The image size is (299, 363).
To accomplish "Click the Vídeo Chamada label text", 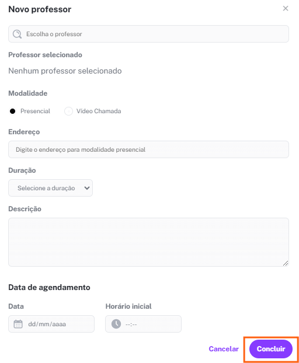I will [99, 111].
